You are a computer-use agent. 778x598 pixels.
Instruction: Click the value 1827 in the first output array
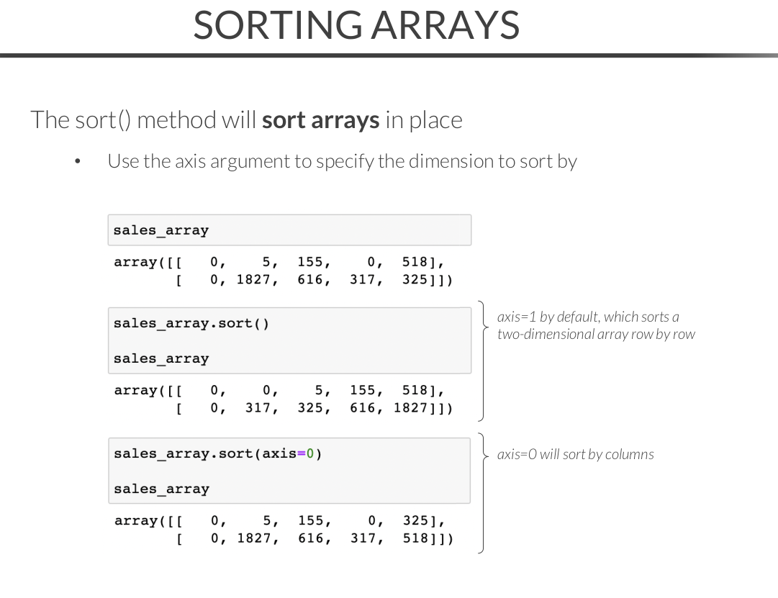click(x=257, y=279)
